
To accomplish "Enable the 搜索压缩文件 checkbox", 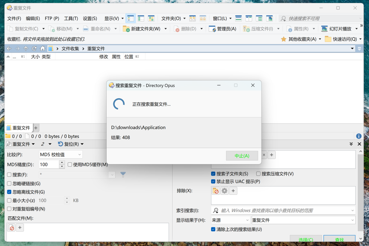I will (258, 174).
